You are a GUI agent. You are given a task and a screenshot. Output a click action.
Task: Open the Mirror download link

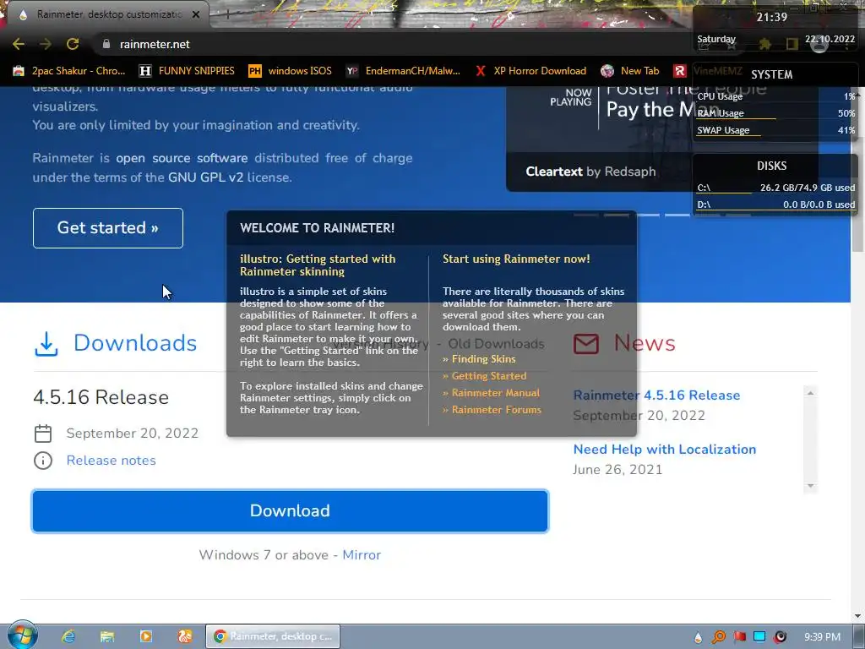362,554
